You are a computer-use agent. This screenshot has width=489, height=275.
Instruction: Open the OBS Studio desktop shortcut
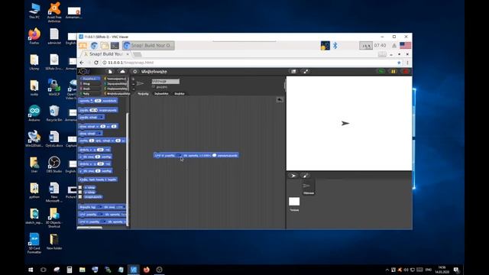(54, 164)
